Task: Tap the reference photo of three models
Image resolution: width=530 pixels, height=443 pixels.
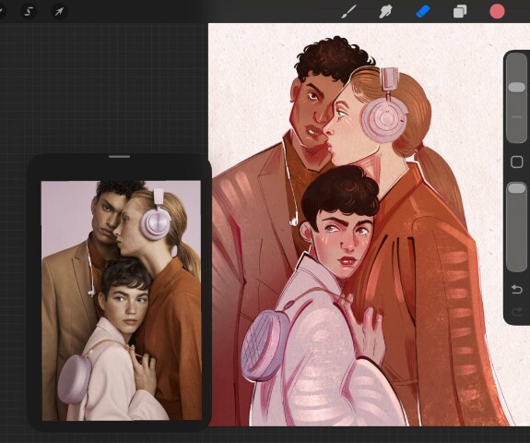Action: 122,301
